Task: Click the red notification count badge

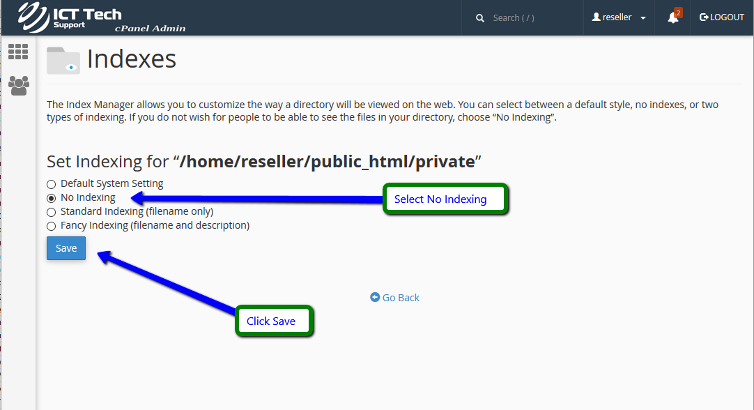Action: [x=678, y=13]
